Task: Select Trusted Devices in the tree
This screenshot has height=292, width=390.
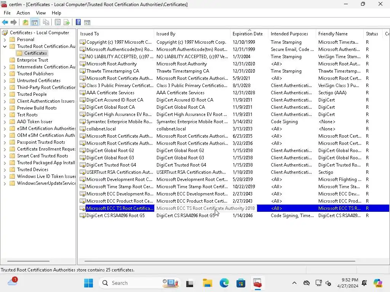Action: coord(33,170)
